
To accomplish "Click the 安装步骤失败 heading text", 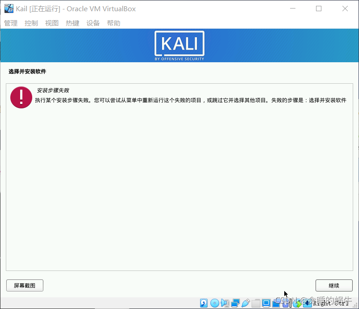I will (x=53, y=90).
